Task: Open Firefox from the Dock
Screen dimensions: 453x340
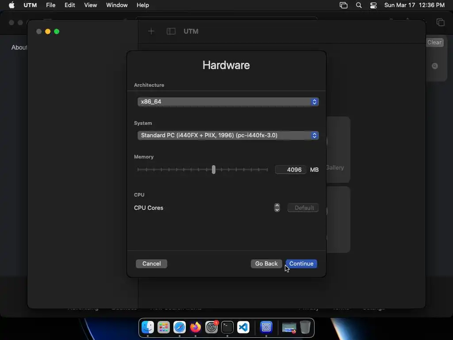Action: [x=195, y=327]
